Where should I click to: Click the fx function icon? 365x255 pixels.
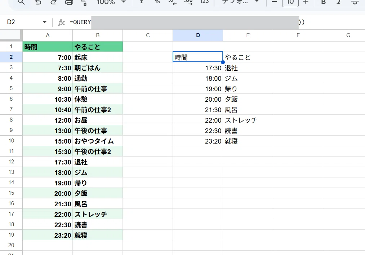[61, 22]
